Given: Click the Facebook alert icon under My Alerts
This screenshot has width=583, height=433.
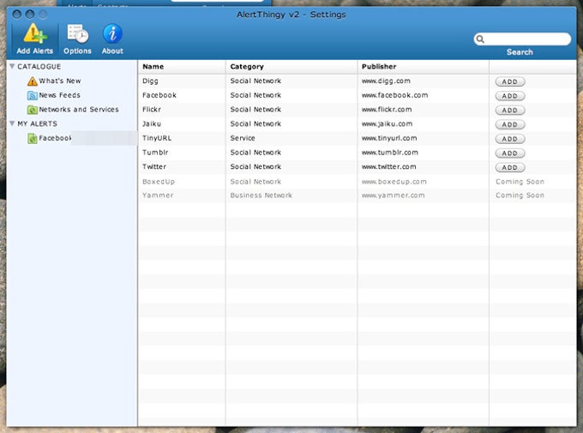Looking at the screenshot, I should 33,138.
